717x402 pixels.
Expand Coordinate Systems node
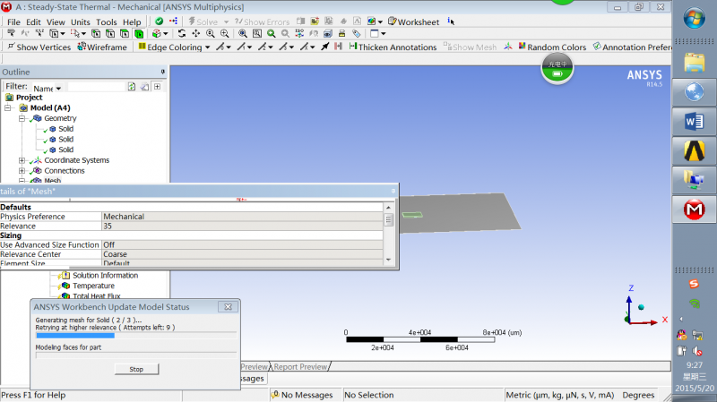tap(22, 160)
